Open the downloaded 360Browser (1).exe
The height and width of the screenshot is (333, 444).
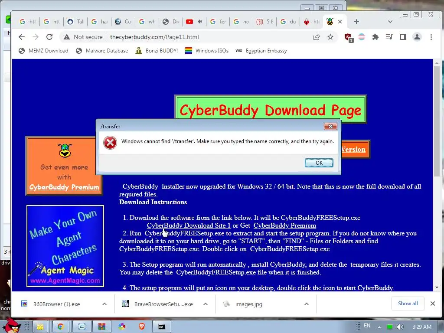point(57,304)
